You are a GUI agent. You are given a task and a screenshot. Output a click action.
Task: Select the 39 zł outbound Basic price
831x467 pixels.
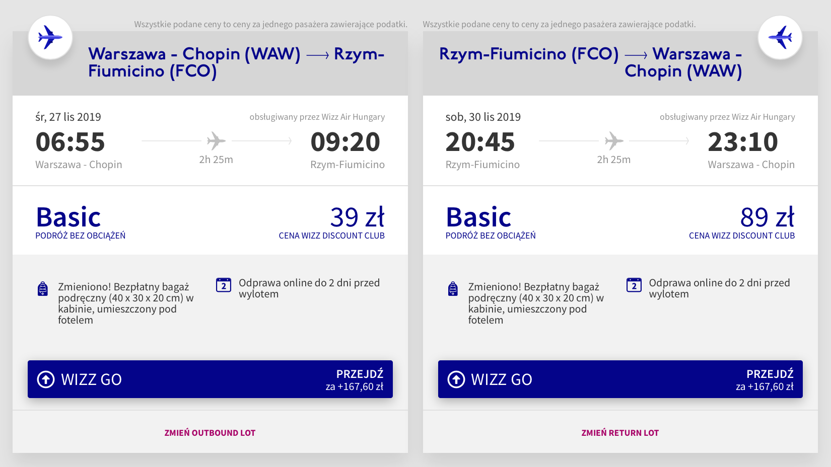click(357, 217)
